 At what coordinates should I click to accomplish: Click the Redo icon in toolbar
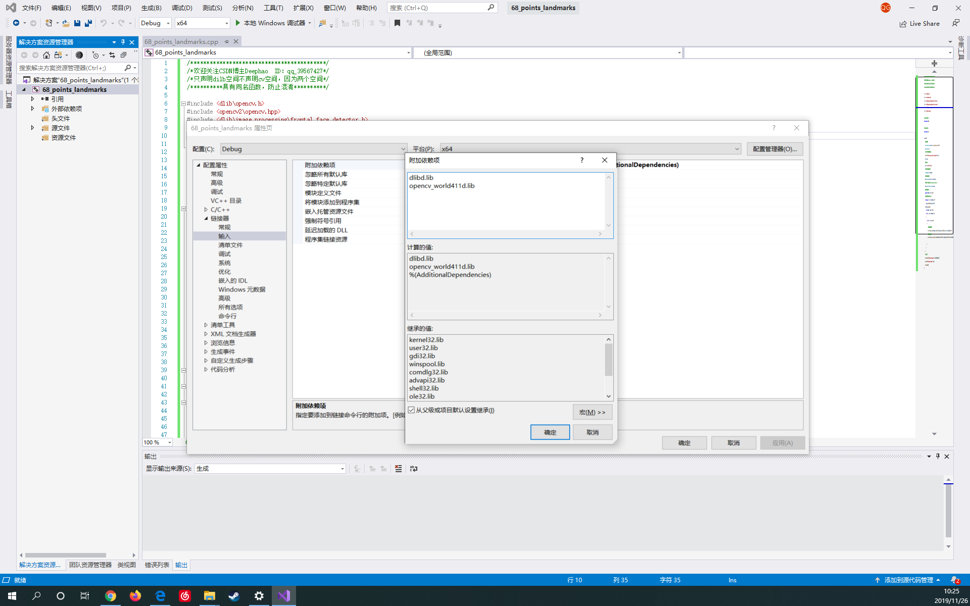pyautogui.click(x=121, y=23)
